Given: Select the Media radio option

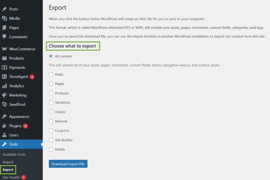Looking at the screenshot, I should pyautogui.click(x=51, y=149).
